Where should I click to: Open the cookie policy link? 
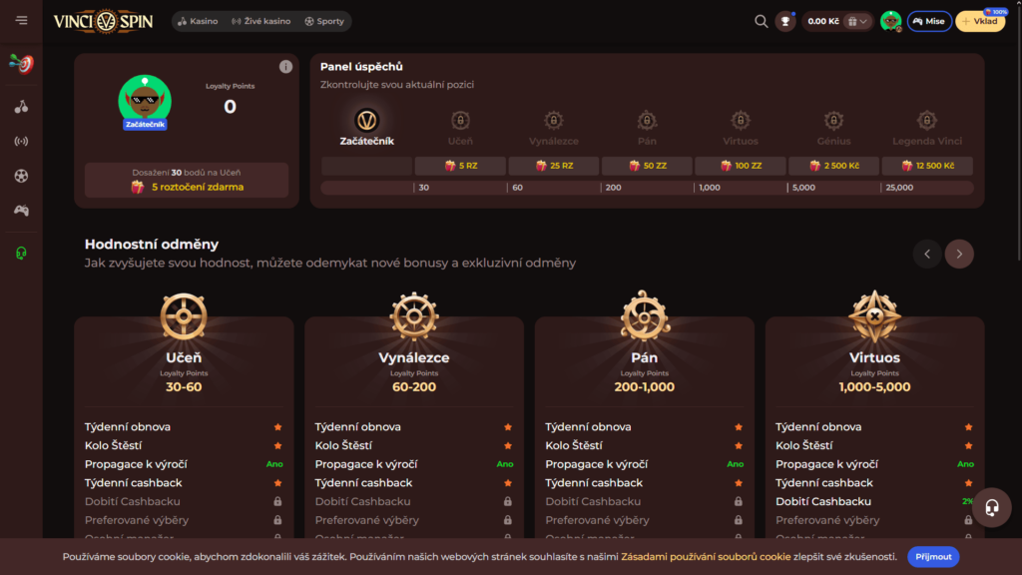[x=706, y=556]
